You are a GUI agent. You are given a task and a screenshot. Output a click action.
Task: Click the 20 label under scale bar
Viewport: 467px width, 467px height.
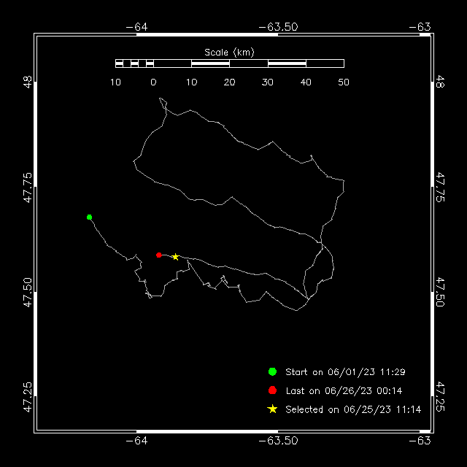[x=229, y=82]
